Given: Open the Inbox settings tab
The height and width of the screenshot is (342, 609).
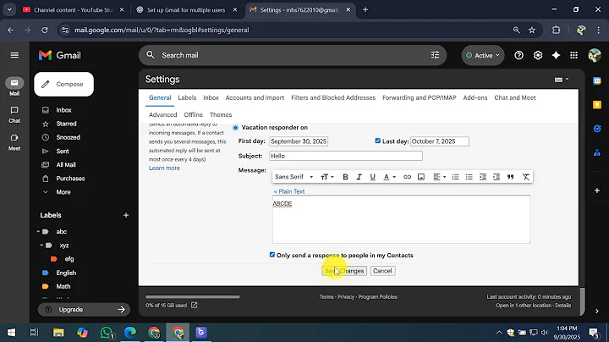Looking at the screenshot, I should pyautogui.click(x=211, y=97).
